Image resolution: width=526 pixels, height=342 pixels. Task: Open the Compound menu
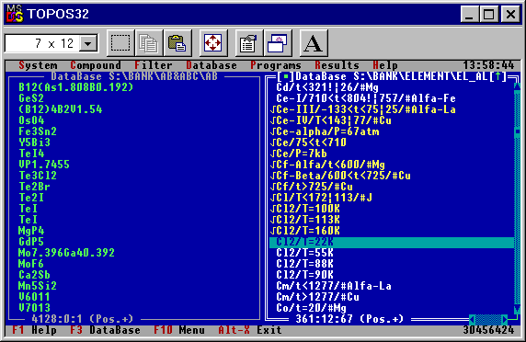point(96,65)
